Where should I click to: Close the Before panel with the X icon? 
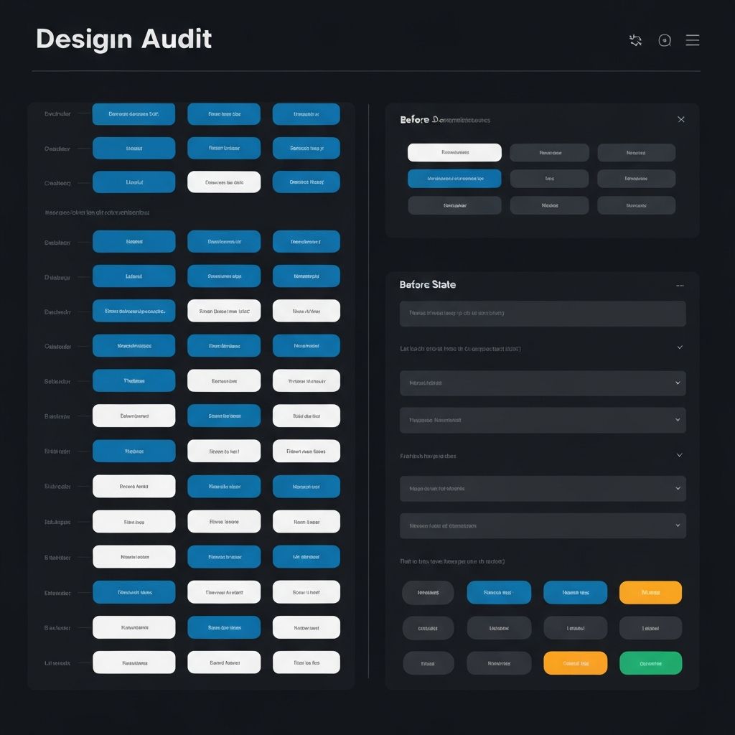[x=680, y=119]
